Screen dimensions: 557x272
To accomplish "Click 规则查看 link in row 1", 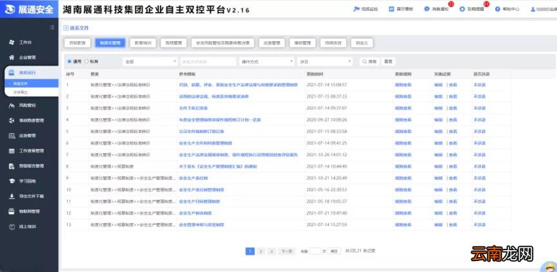I will coord(403,85).
